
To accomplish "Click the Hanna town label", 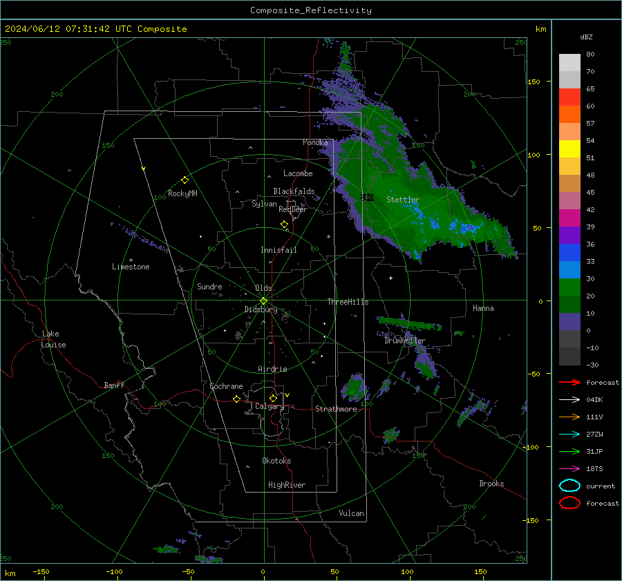I will click(x=483, y=308).
